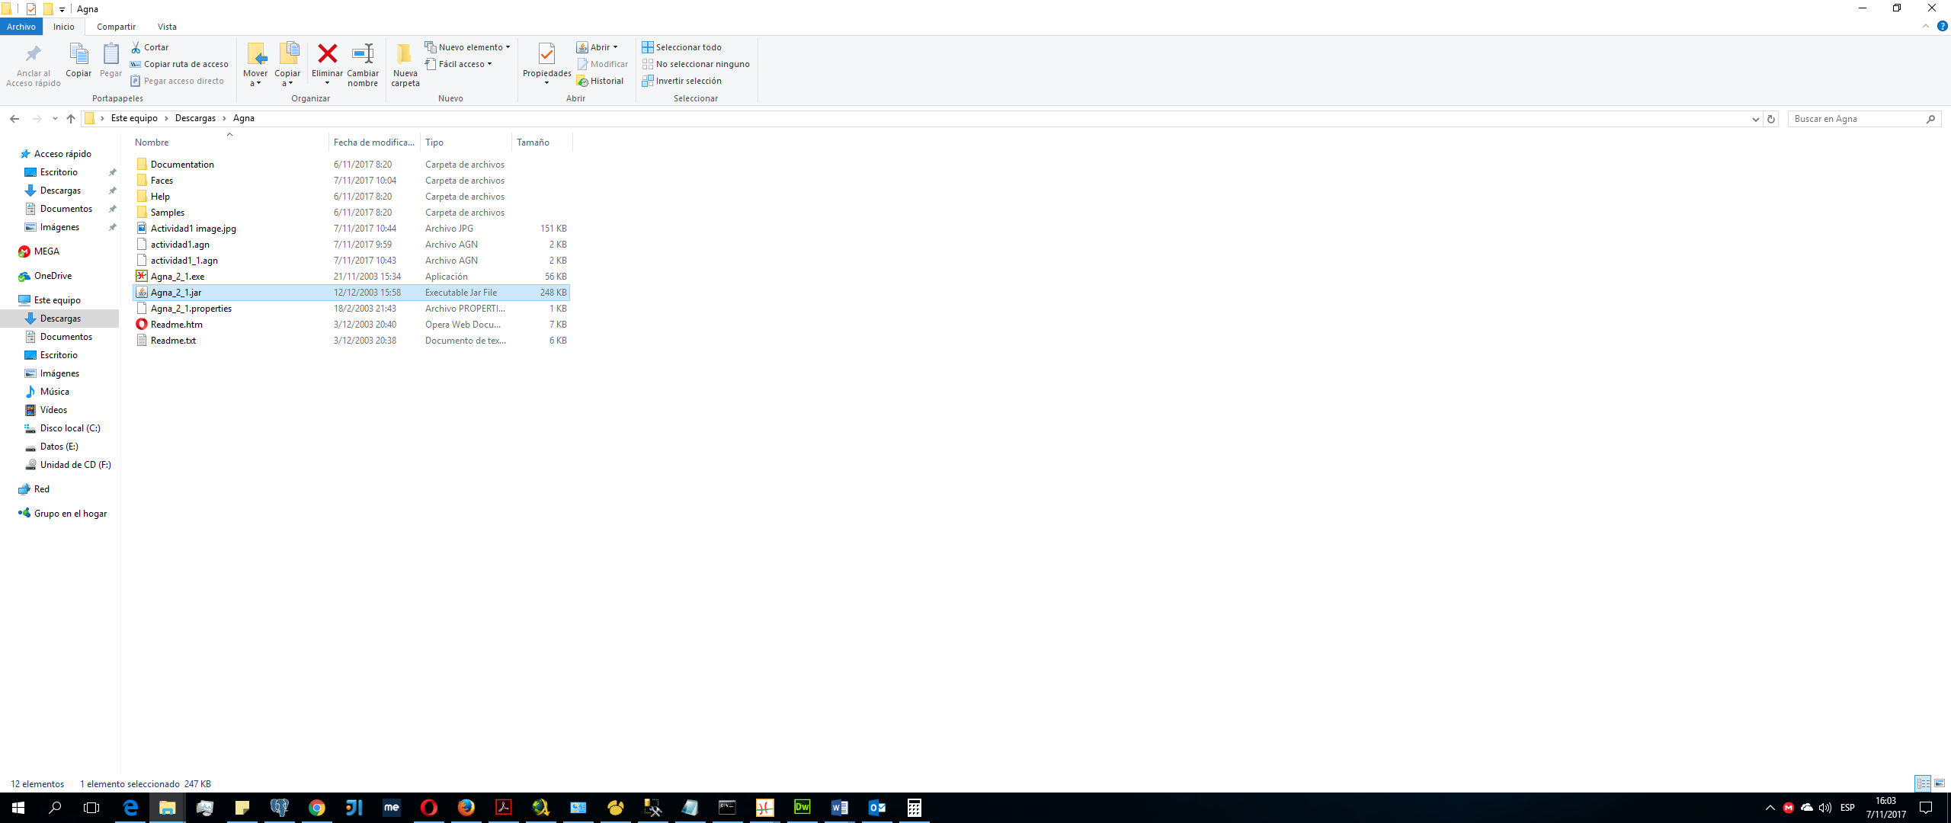Open the Vista ribbon tab
1951x823 pixels.
[167, 27]
